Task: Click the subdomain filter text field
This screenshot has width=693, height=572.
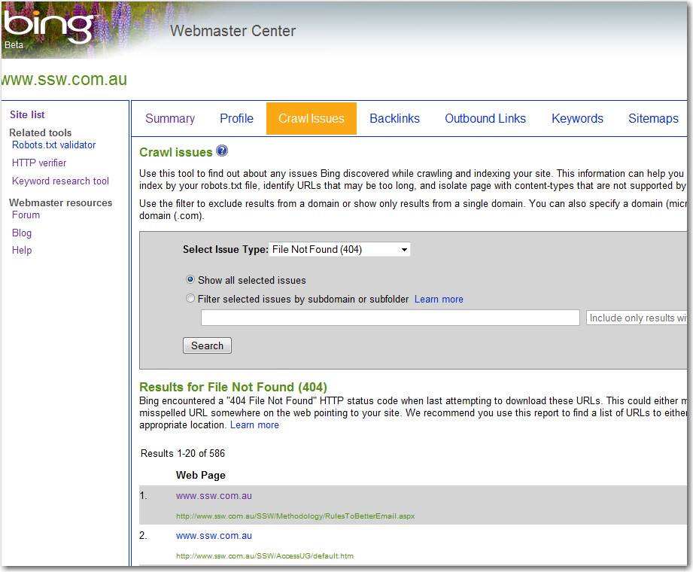Action: [x=390, y=318]
